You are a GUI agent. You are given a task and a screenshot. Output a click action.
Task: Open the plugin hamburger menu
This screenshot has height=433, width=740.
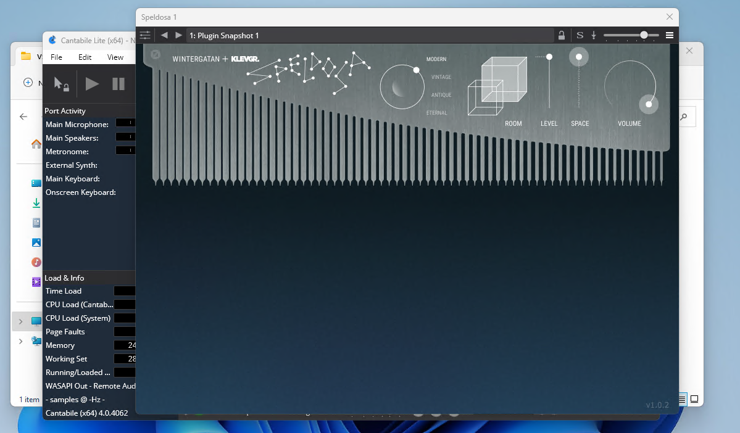tap(670, 36)
